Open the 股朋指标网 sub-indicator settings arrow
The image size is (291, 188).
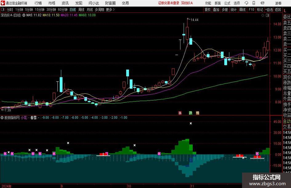click(2, 118)
